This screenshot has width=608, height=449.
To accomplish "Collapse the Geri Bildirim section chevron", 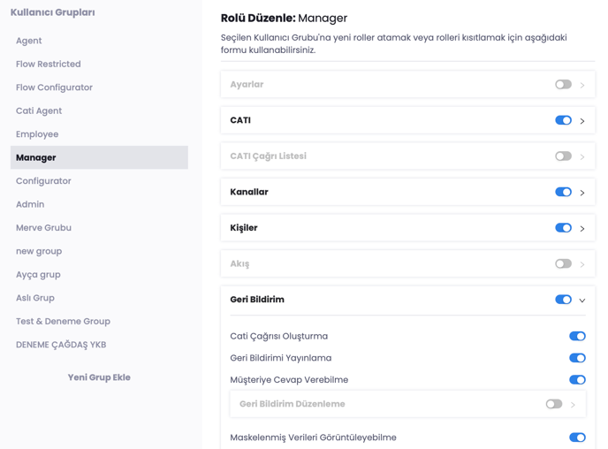I will point(582,301).
